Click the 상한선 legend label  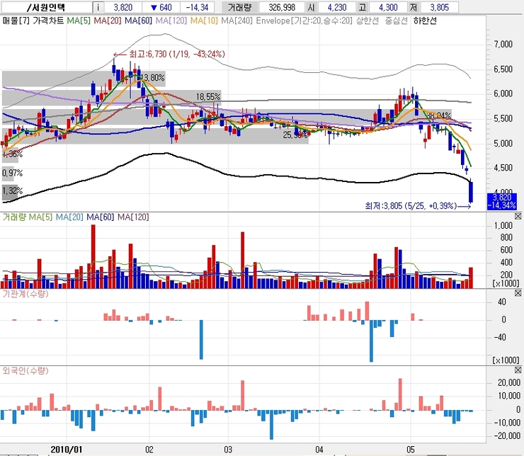click(368, 21)
